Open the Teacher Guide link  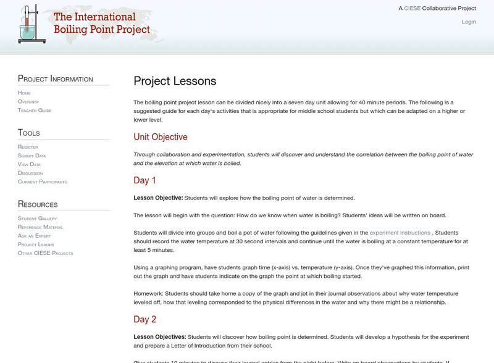click(35, 110)
